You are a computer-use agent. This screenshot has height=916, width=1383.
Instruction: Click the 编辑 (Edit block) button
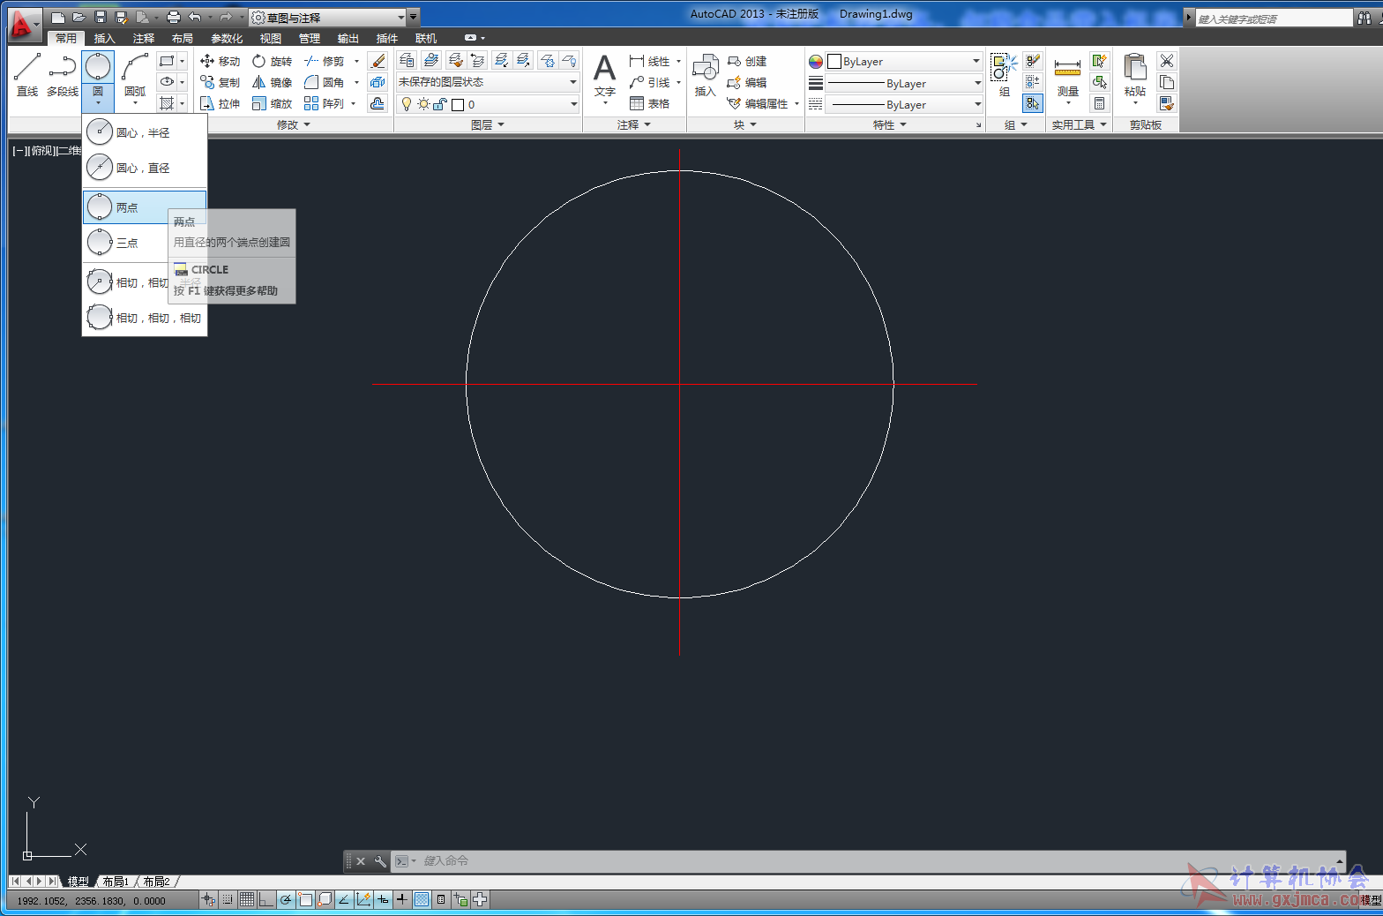pyautogui.click(x=747, y=82)
